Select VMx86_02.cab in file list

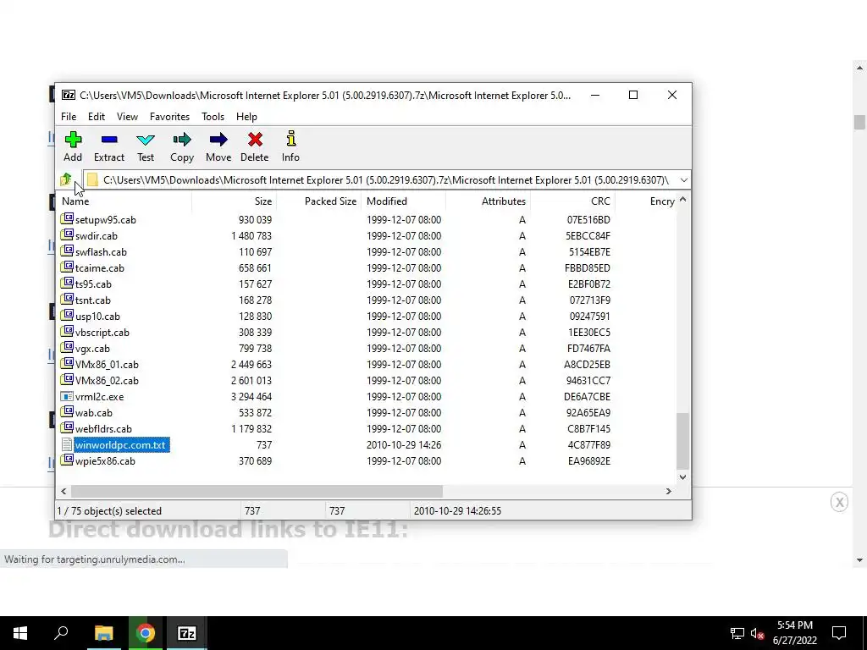[107, 380]
